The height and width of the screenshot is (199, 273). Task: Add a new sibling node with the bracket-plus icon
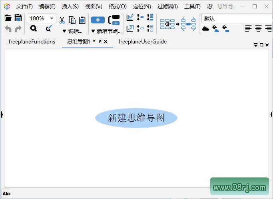pyautogui.click(x=114, y=20)
